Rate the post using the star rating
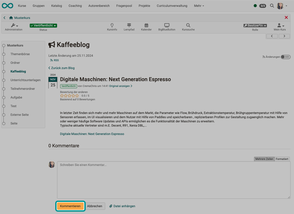Screen dimensions: 294x214 click(x=69, y=96)
